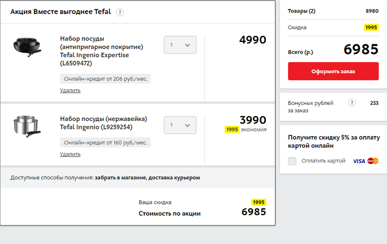
Task: Open Tefal Ingenio (L9259254) product title
Action: (103, 123)
